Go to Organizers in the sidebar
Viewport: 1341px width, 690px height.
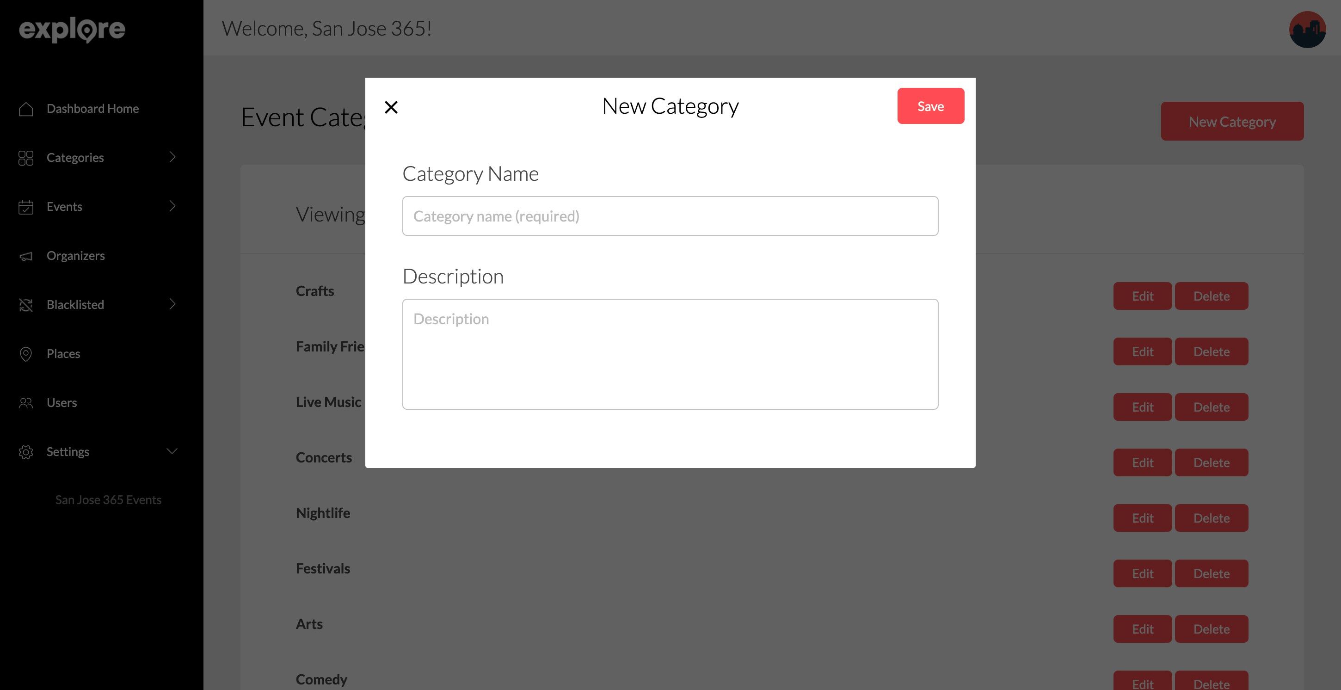coord(75,256)
